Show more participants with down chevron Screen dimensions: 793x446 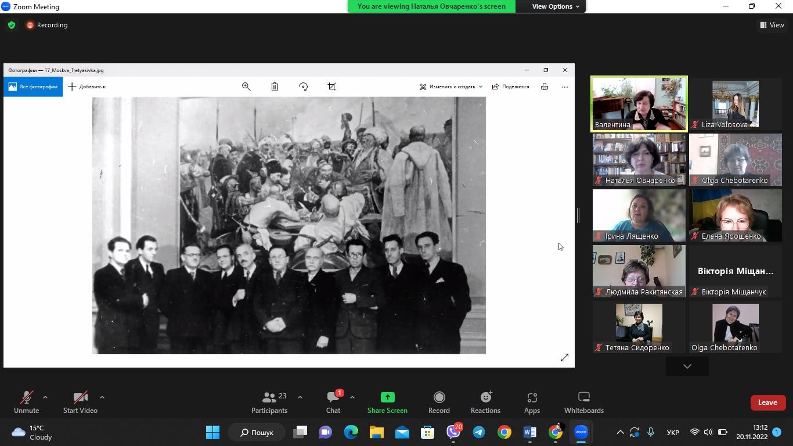click(687, 366)
